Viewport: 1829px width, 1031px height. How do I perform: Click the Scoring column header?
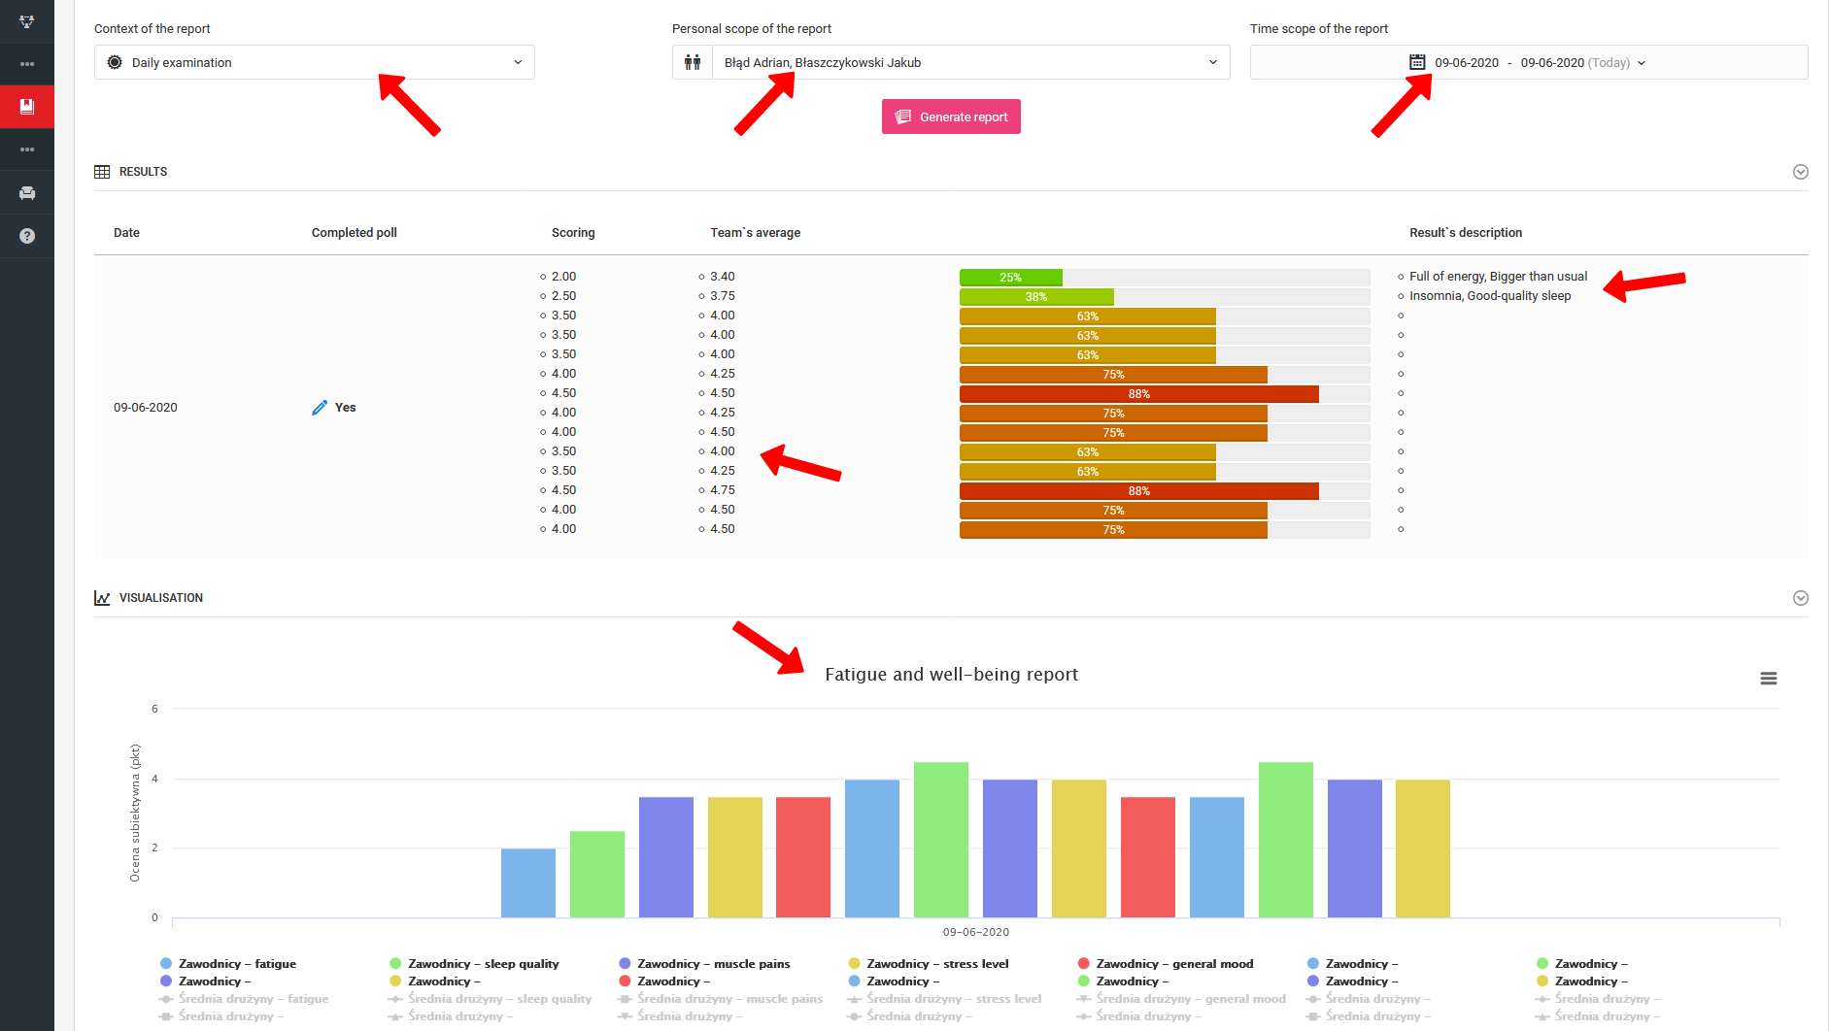click(x=573, y=233)
